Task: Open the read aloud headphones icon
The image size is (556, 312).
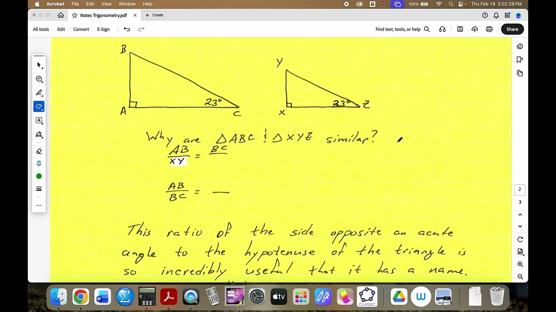Action: pos(442,29)
